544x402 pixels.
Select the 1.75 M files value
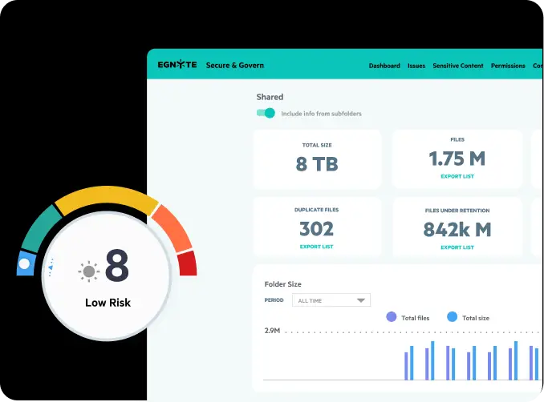click(457, 159)
